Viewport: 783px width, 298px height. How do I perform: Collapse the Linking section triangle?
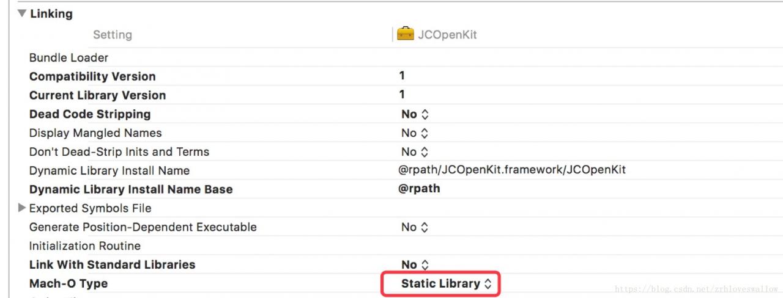coord(22,13)
